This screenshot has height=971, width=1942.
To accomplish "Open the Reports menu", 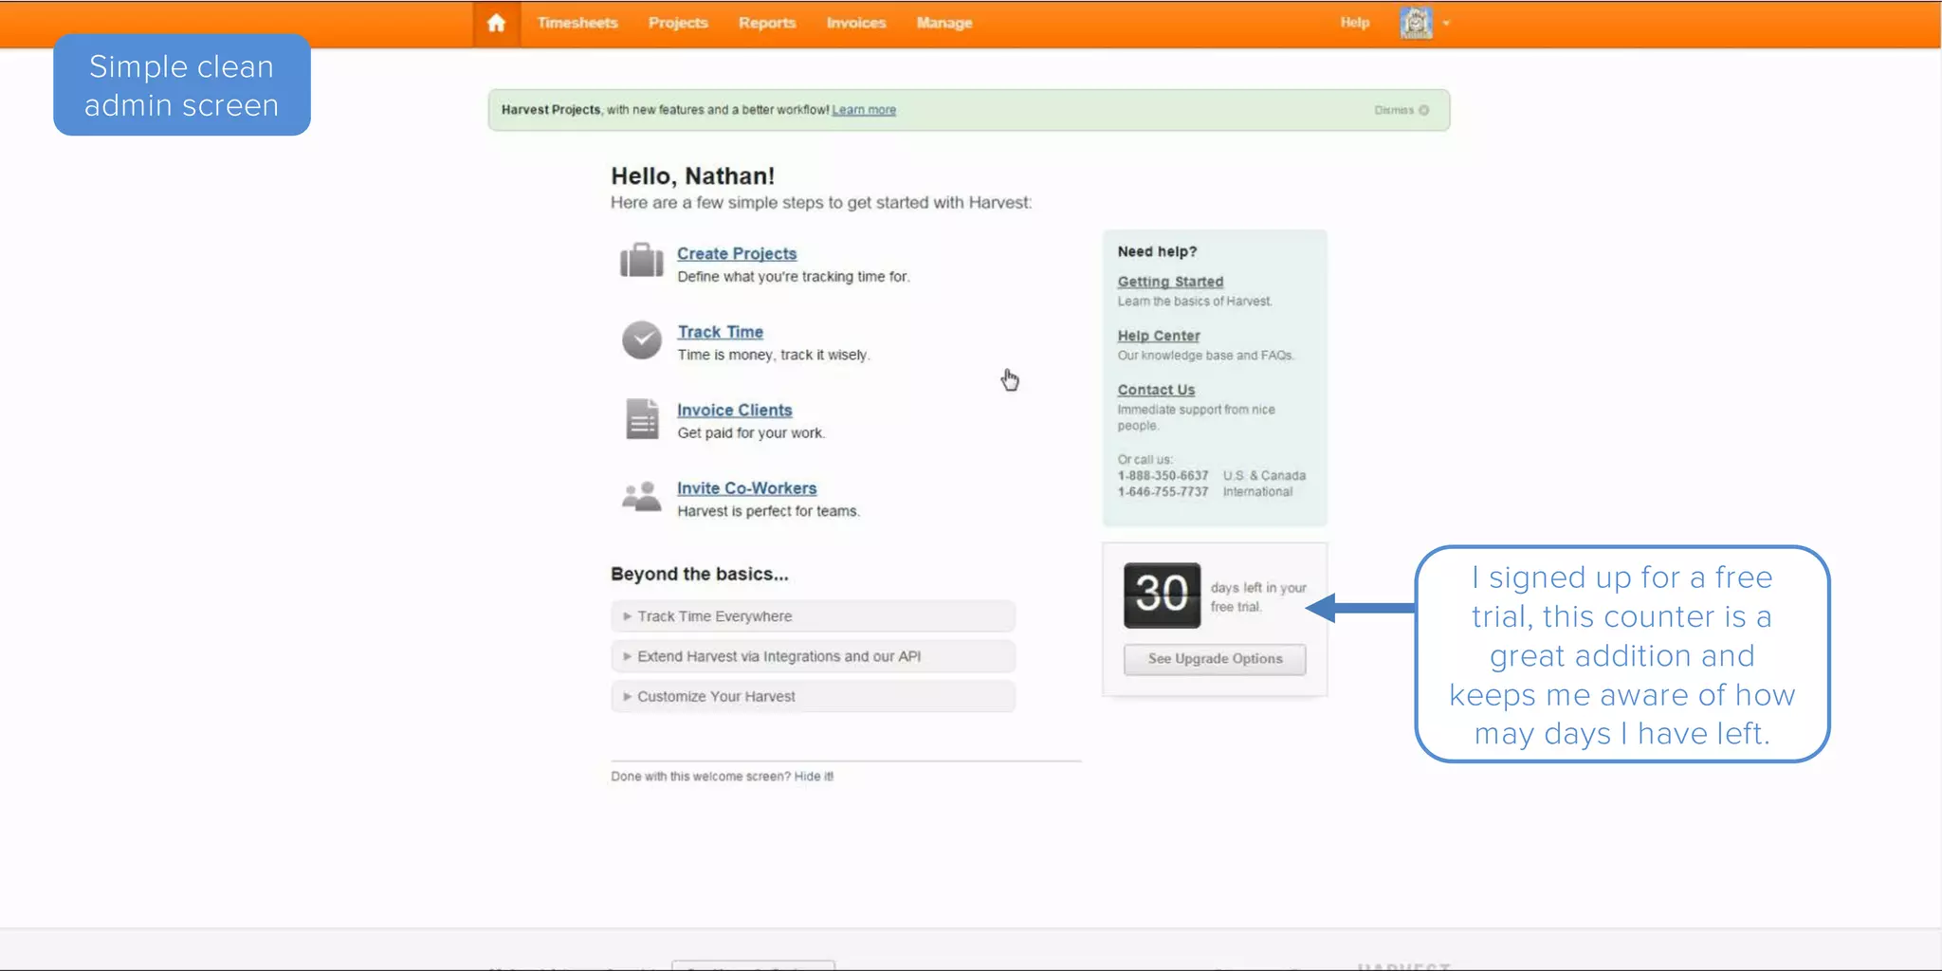I will click(x=767, y=23).
